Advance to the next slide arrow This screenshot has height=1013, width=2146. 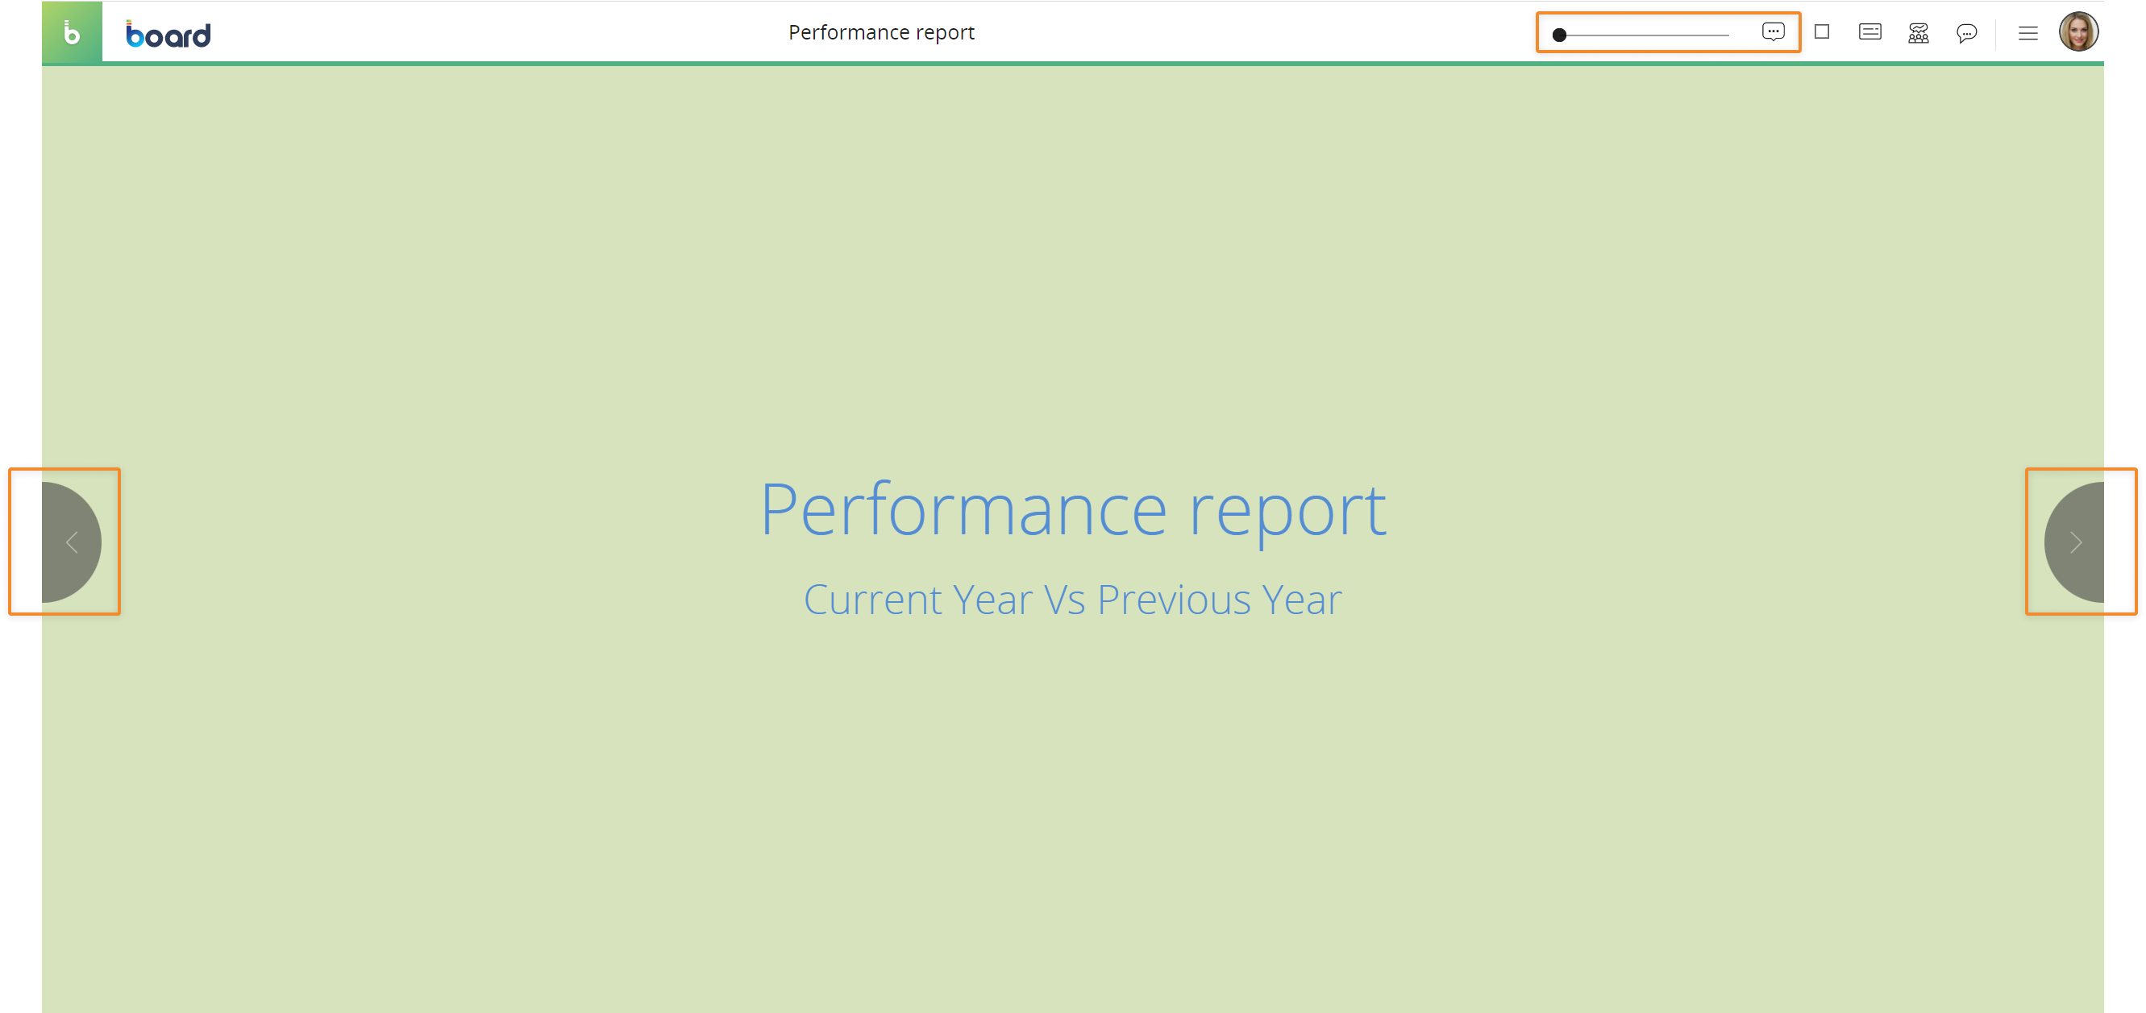2075,542
